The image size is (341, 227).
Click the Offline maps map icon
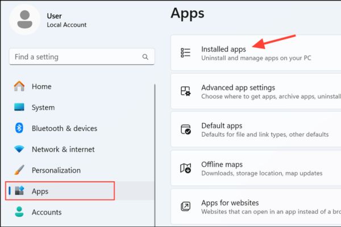(186, 169)
